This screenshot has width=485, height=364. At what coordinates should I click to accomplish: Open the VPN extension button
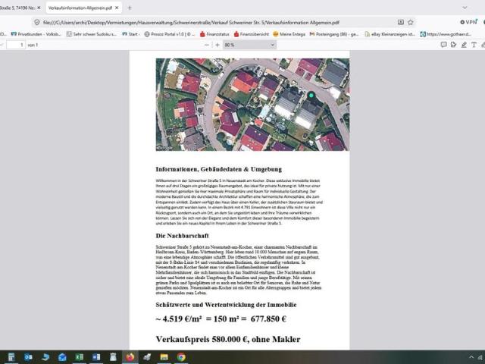(x=468, y=22)
